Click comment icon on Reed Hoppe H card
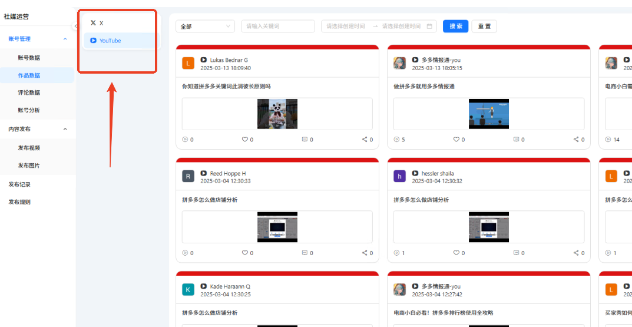 (305, 253)
